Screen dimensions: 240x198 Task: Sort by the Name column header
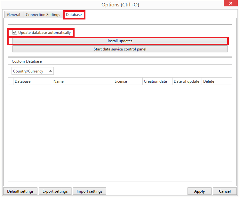pyautogui.click(x=83, y=81)
